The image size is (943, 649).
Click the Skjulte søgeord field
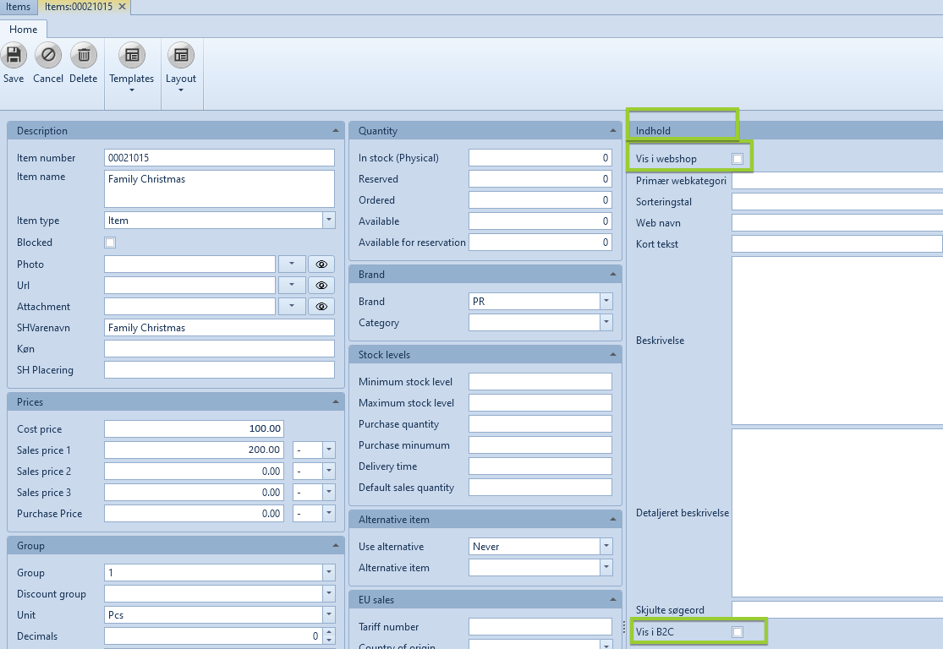(837, 609)
